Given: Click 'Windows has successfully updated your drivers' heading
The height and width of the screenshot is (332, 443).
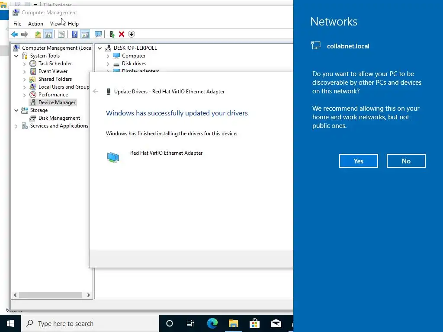Looking at the screenshot, I should click(x=177, y=113).
